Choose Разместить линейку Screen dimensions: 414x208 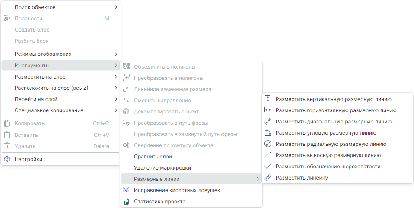[x=338, y=178]
